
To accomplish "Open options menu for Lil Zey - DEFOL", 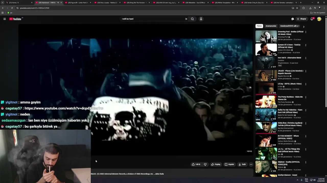I will [306, 84].
